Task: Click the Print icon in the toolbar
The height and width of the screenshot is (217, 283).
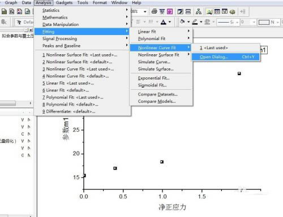Action: (x=154, y=11)
